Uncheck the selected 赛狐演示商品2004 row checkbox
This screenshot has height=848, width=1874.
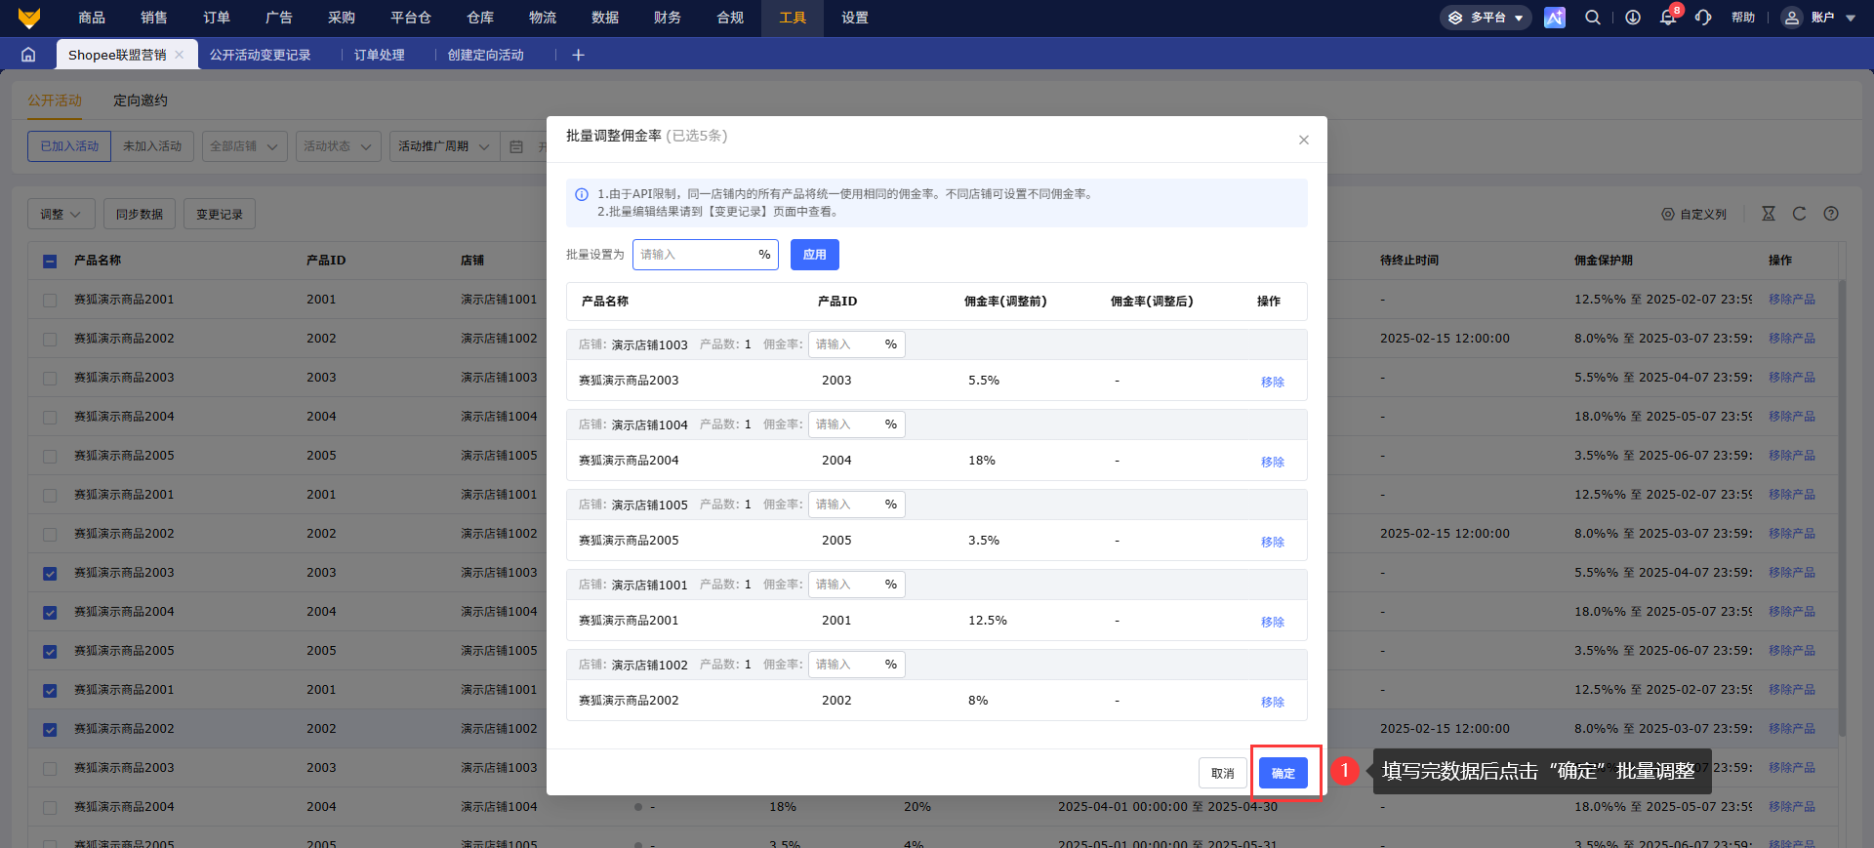(x=50, y=612)
